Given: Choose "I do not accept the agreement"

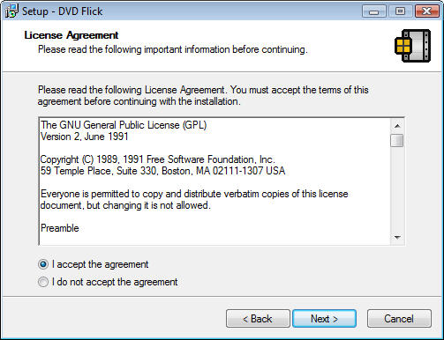Looking at the screenshot, I should click(x=43, y=282).
